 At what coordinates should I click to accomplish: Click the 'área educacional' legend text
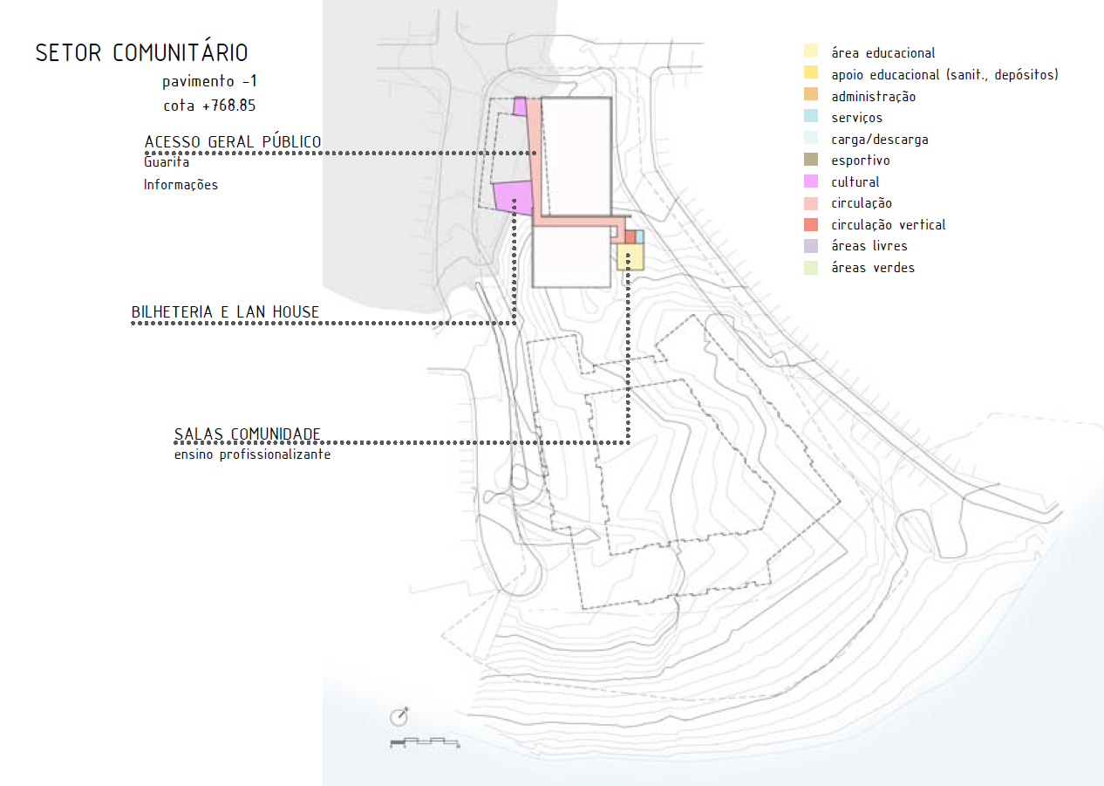[883, 53]
